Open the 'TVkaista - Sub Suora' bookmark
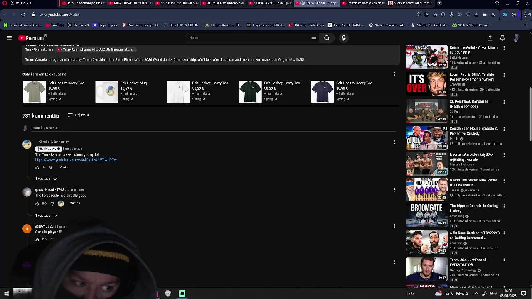The width and height of the screenshot is (532, 299). 305,25
